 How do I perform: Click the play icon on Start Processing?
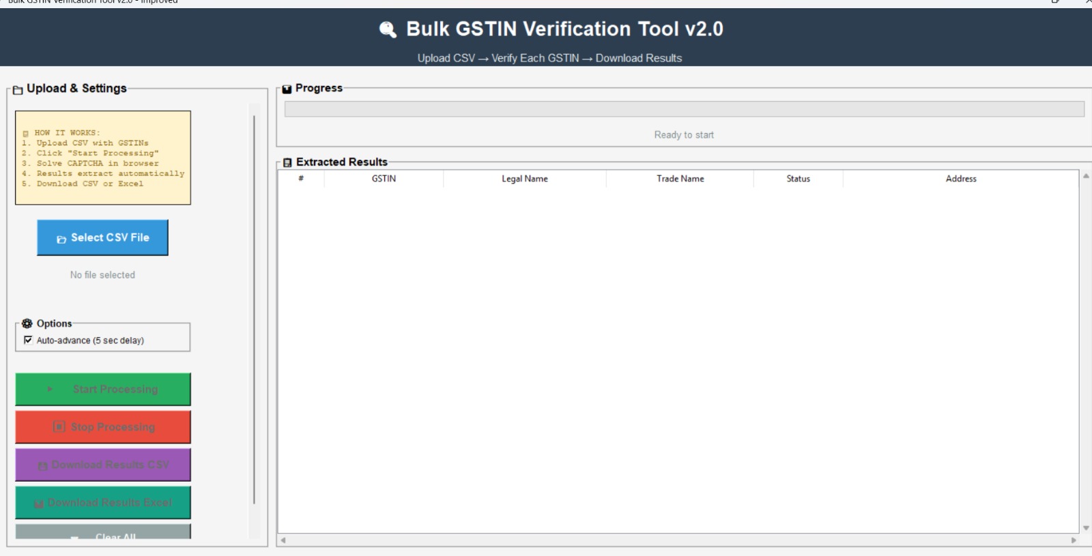50,389
